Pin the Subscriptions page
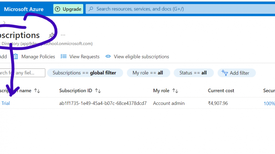 pos(51,35)
